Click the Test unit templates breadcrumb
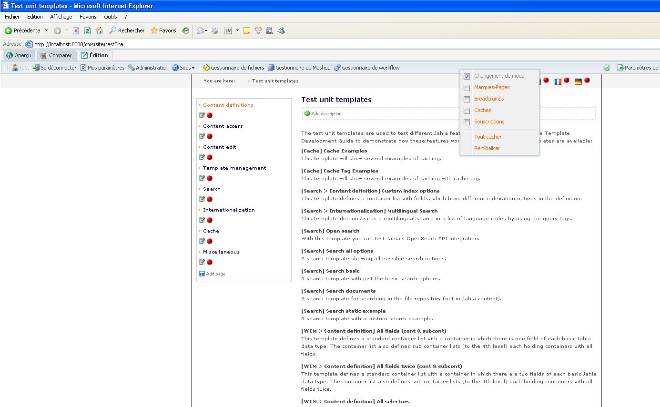 [275, 81]
